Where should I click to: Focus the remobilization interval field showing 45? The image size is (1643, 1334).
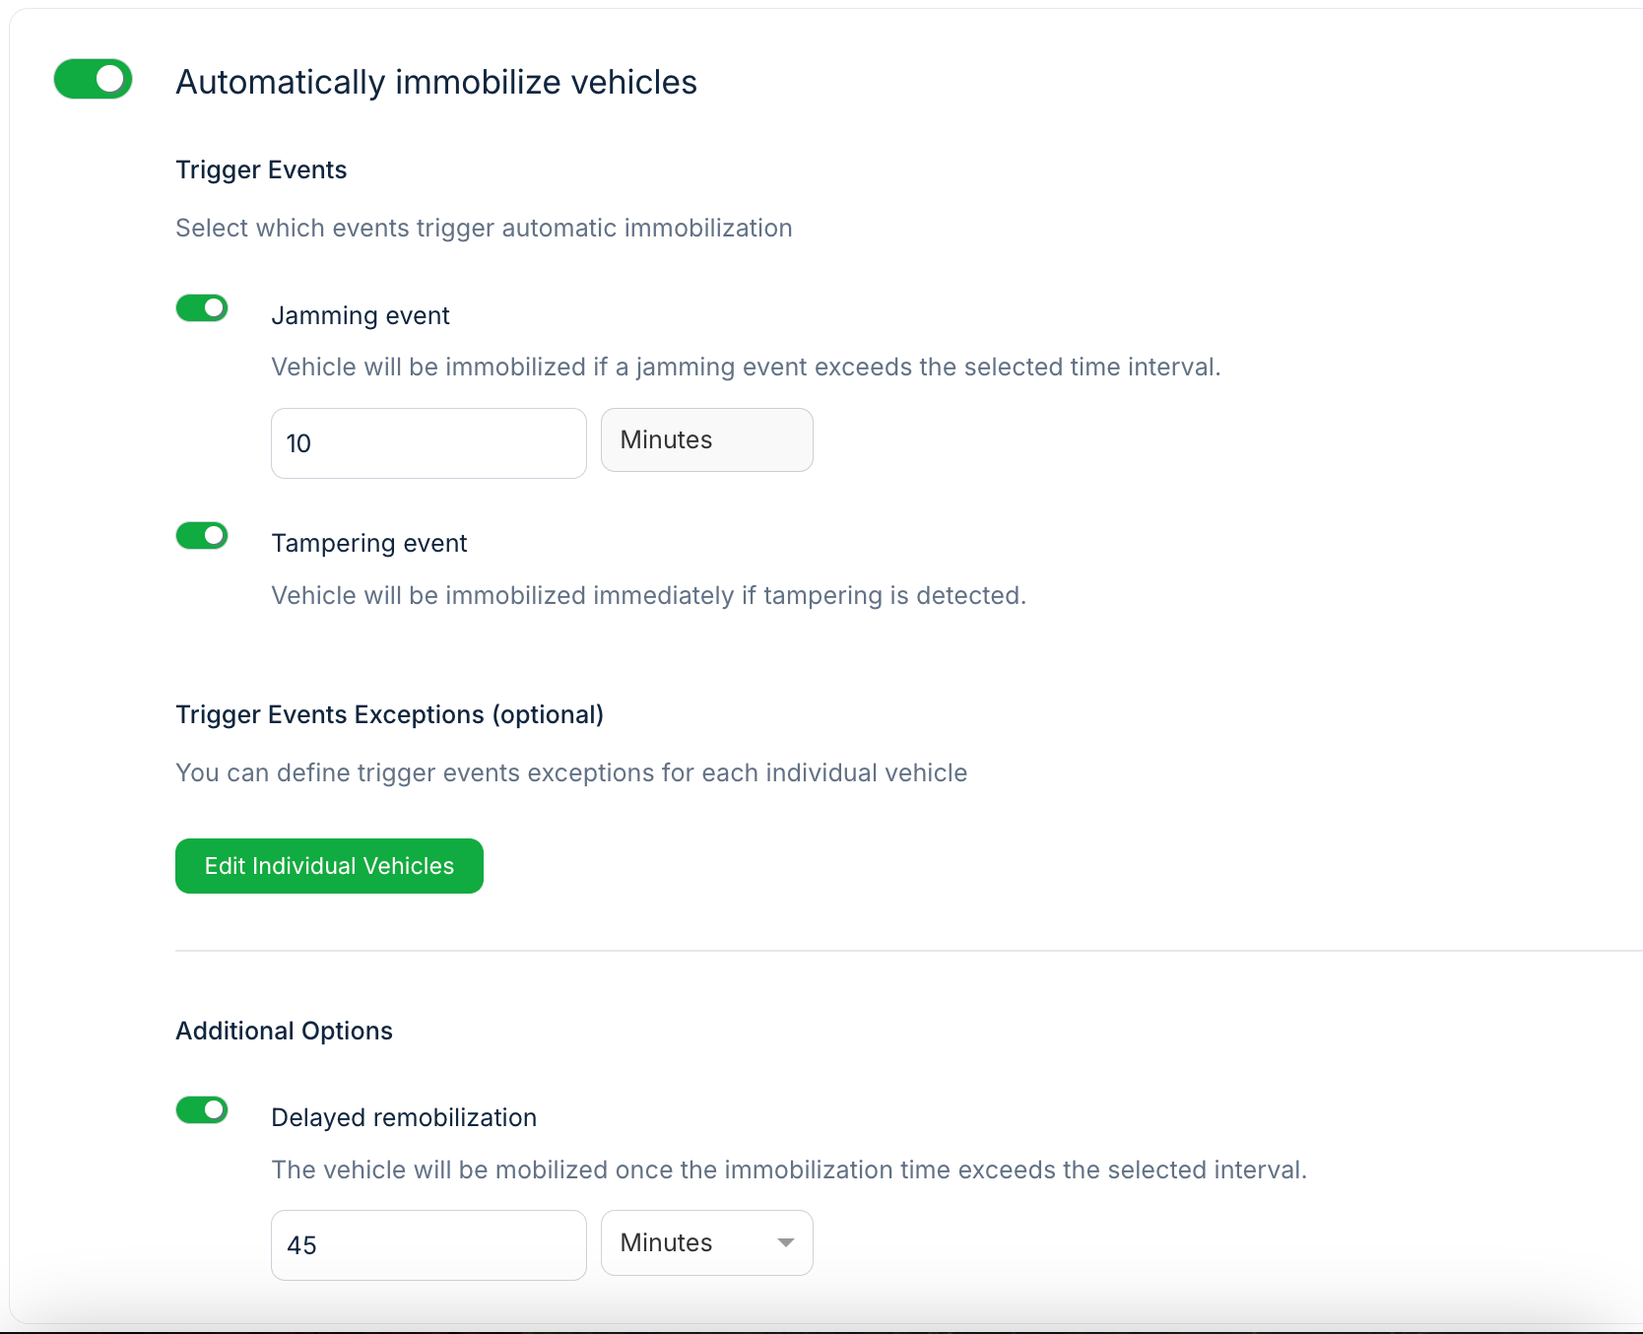coord(428,1245)
